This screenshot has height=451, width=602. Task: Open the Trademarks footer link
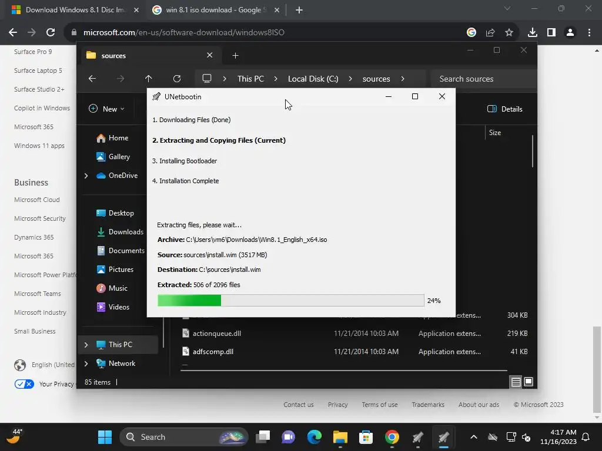click(428, 405)
